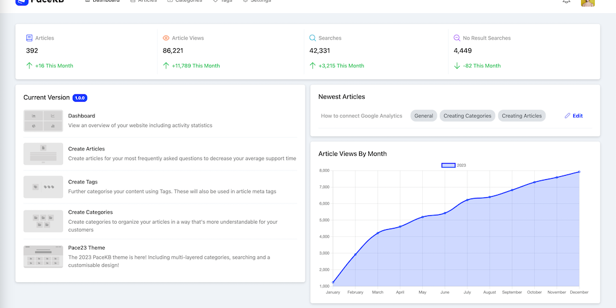Click the No Result Searches icon
This screenshot has height=308, width=616.
pos(457,38)
